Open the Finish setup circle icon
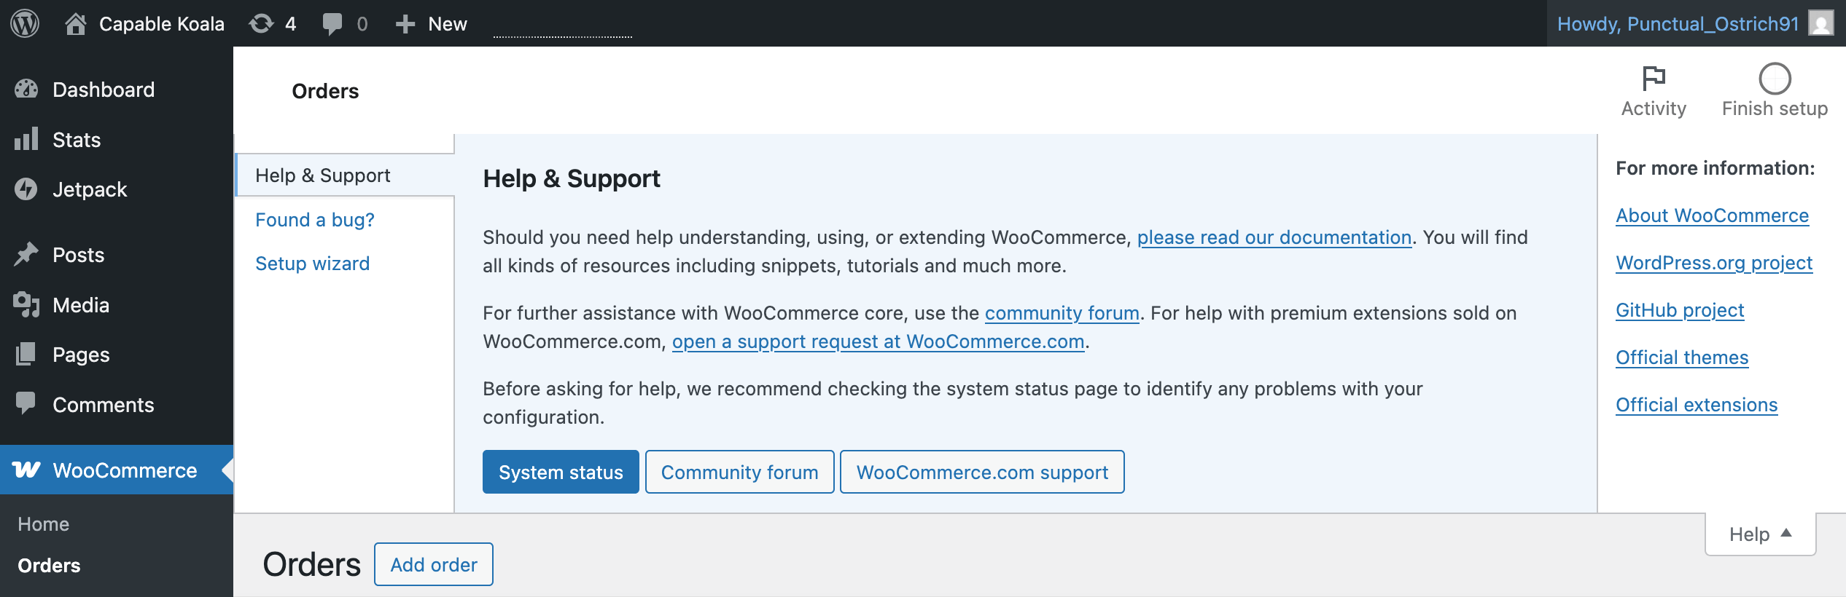Image resolution: width=1846 pixels, height=597 pixels. pos(1774,79)
